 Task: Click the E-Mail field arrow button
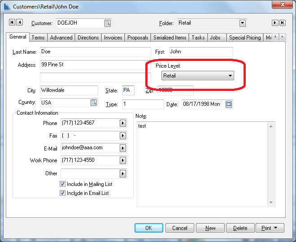pos(123,148)
